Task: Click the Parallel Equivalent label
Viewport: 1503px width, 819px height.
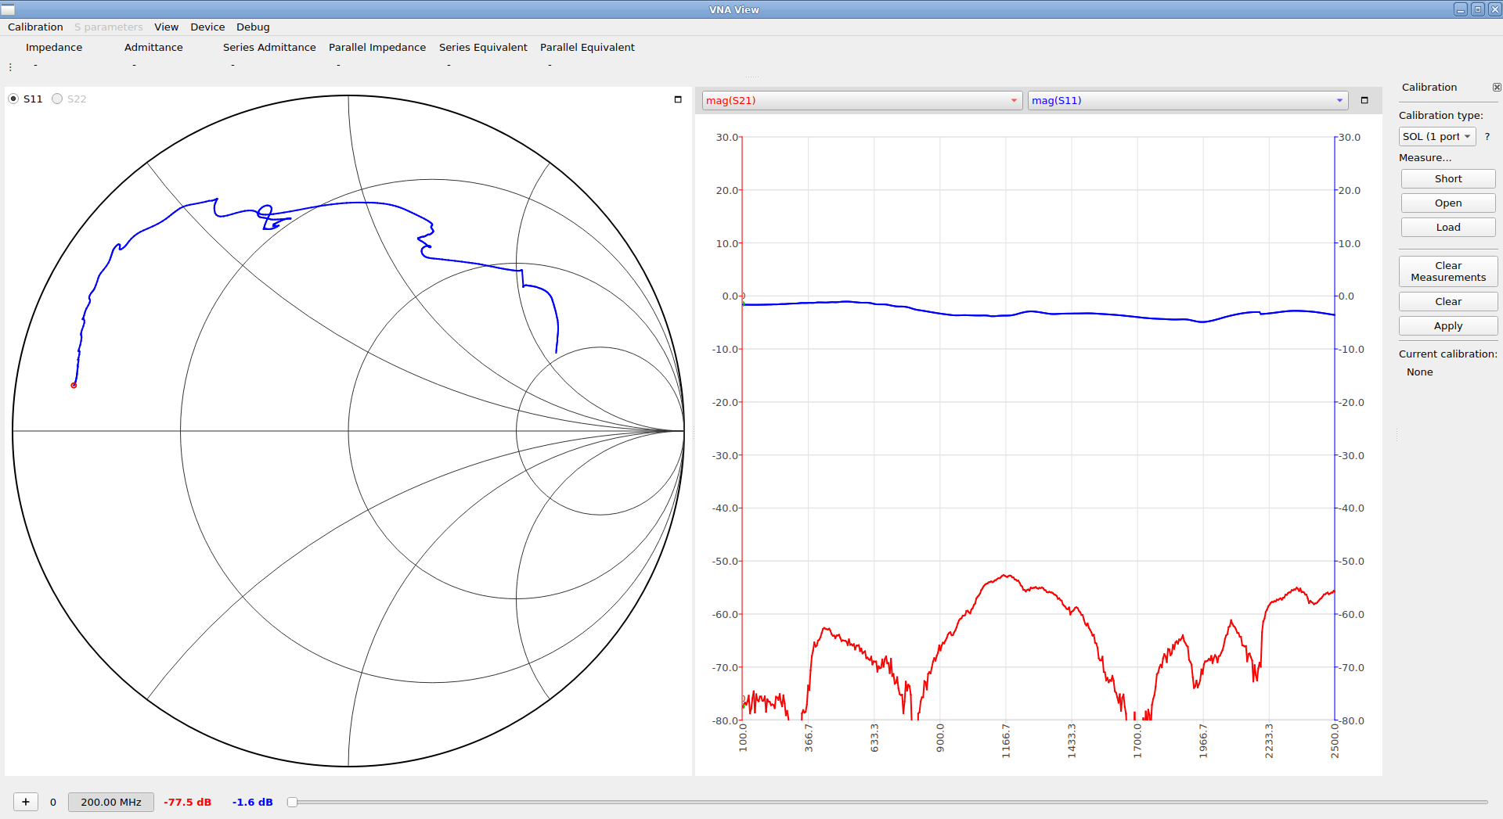Action: 587,47
